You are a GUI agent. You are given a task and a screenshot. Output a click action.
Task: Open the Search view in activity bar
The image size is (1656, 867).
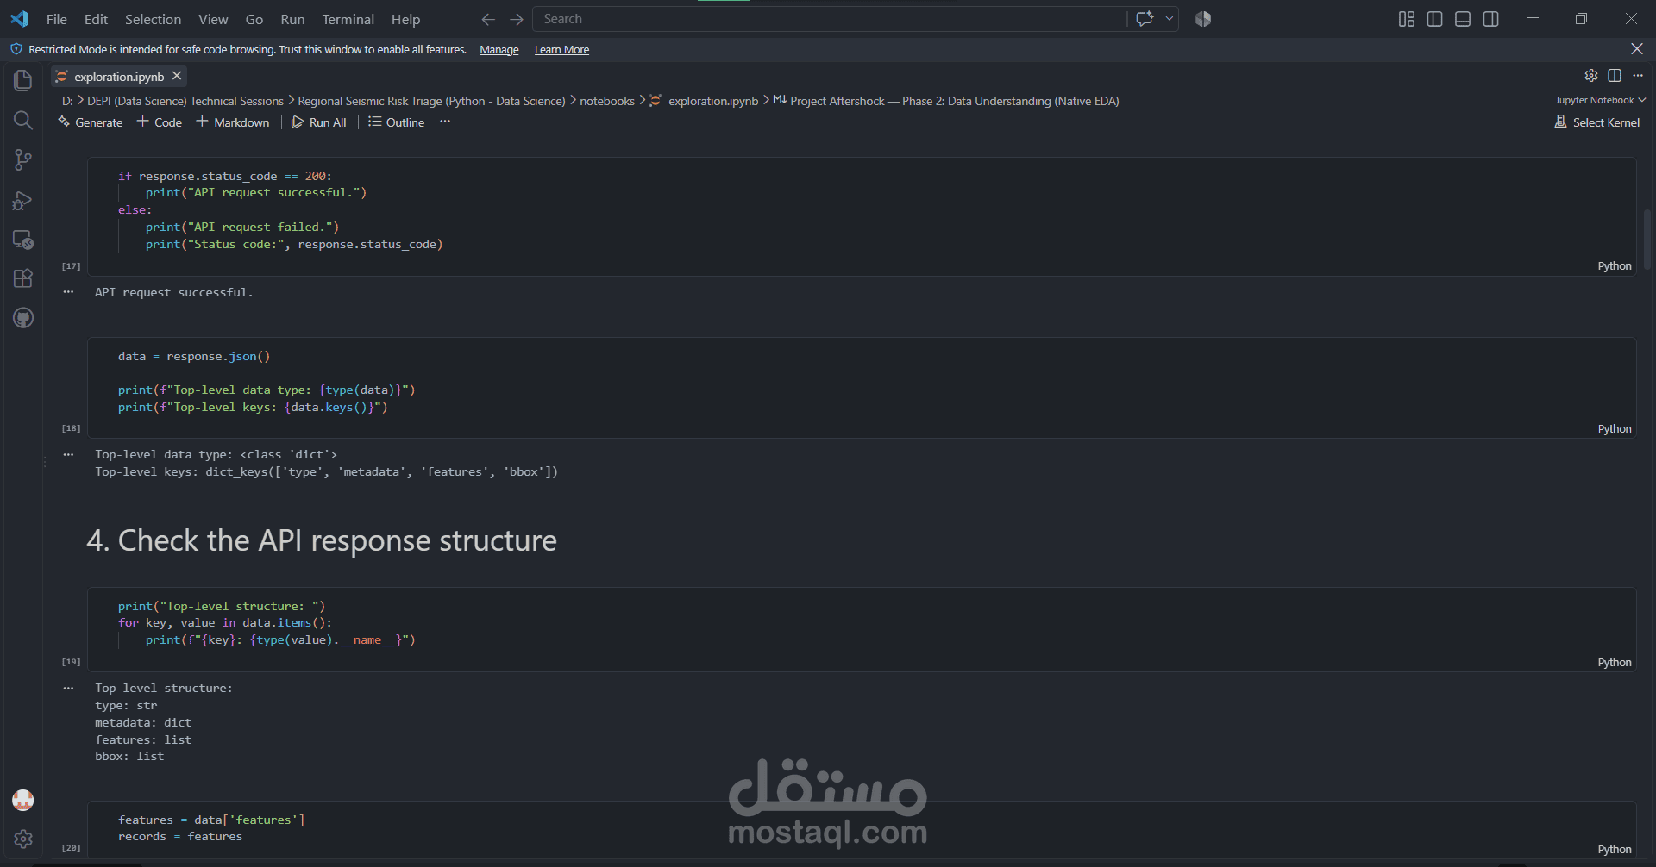coord(23,120)
